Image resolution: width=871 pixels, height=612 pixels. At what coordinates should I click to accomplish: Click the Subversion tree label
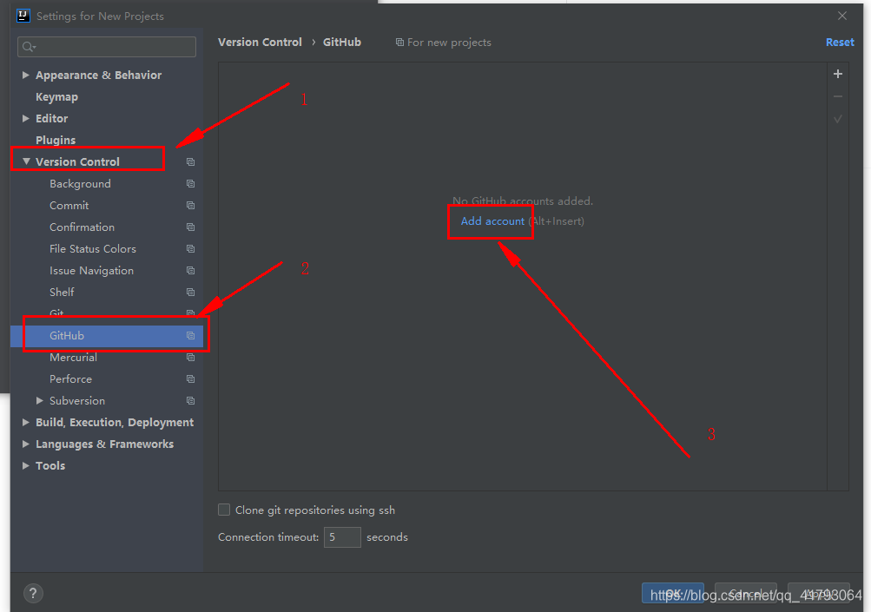pyautogui.click(x=77, y=400)
